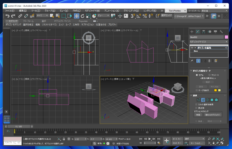Select Border sub-object level icon
The image size is (232, 149).
(207, 100)
